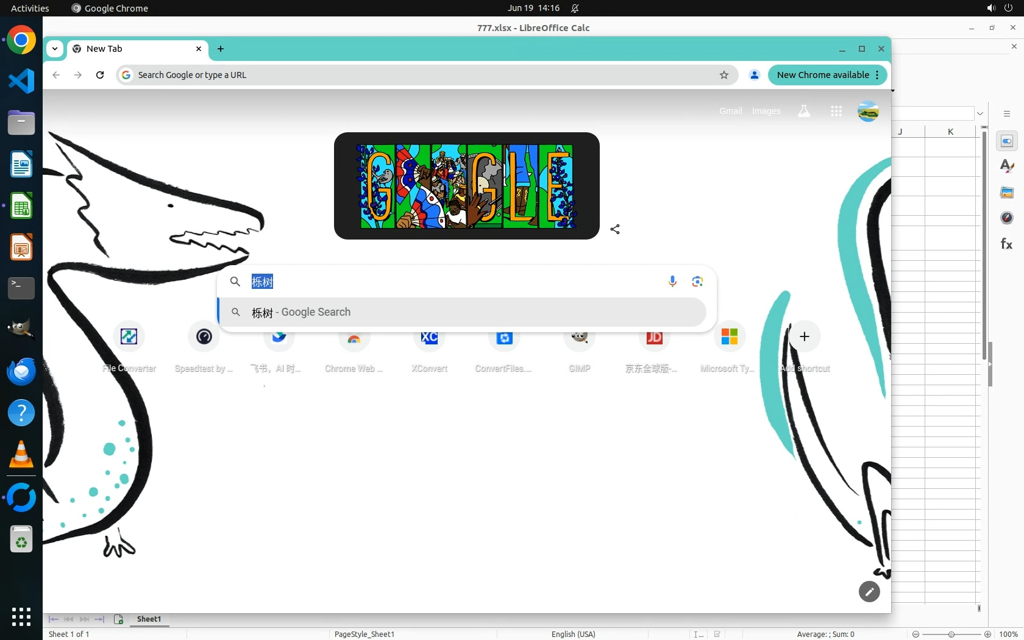1024x640 pixels.
Task: Open the Google apps grid
Action: pyautogui.click(x=836, y=111)
